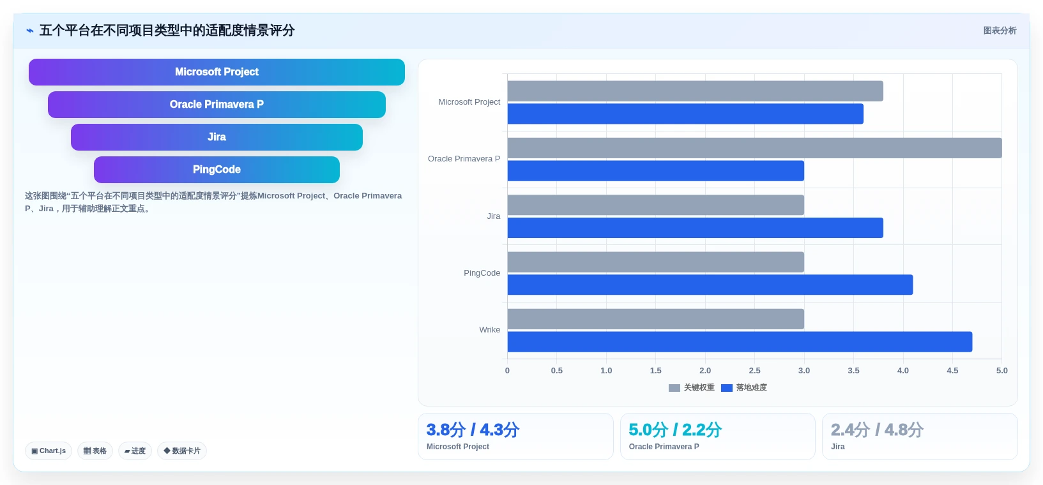Click the blue Microsoft Project chart bar
Viewport: 1043px width, 485px height.
685,114
